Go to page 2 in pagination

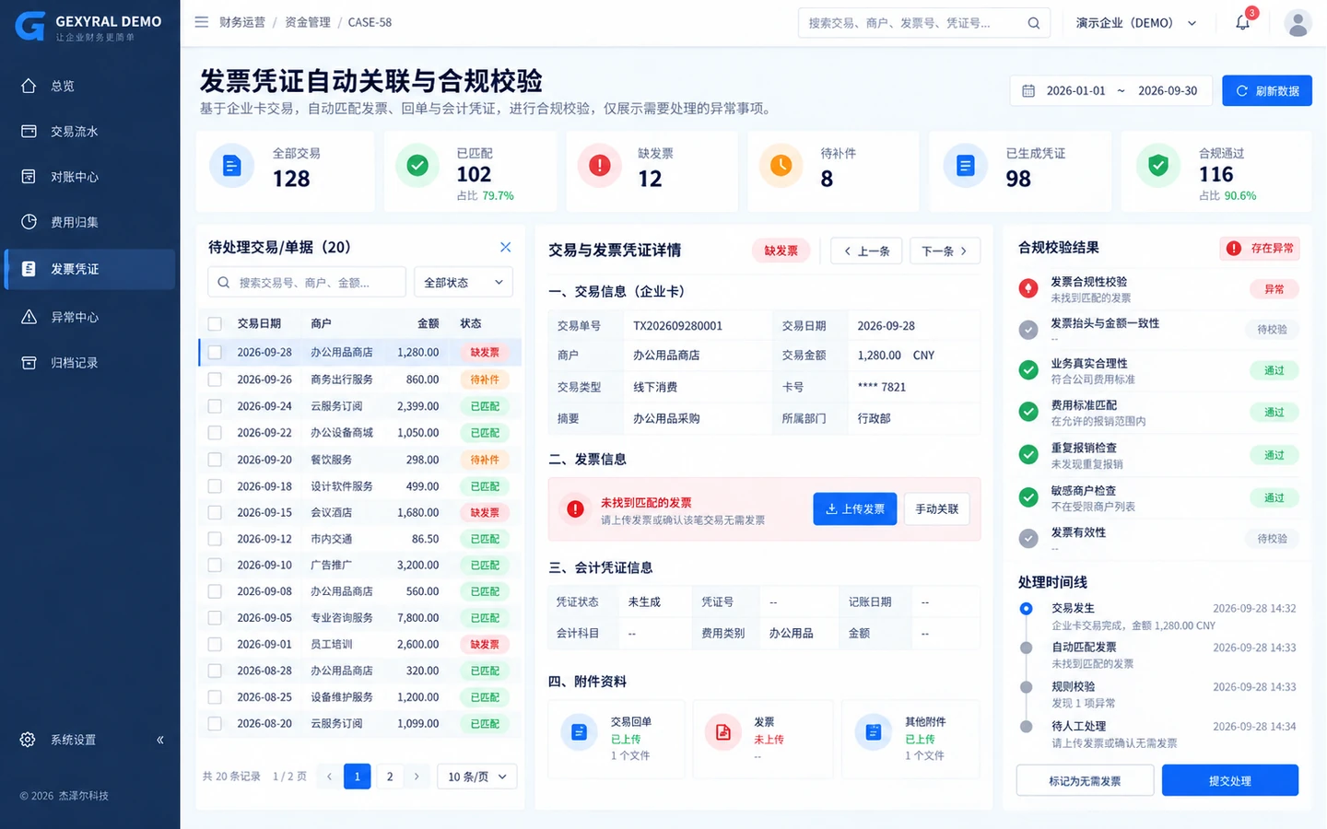(x=390, y=776)
